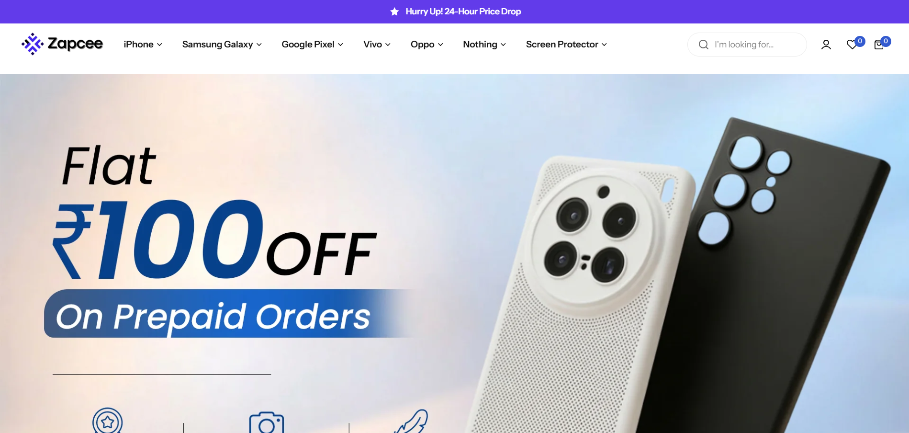
Task: Open the shopping bag cart icon
Action: [879, 45]
